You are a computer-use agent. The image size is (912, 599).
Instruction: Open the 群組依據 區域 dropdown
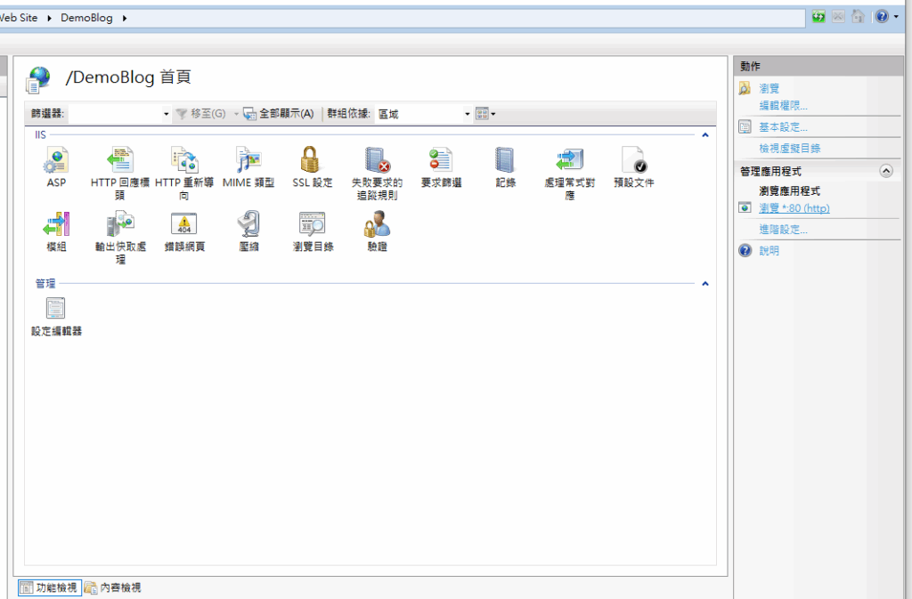coord(468,114)
